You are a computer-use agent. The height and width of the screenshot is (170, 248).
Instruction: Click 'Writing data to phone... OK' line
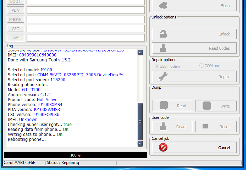tap(35, 135)
